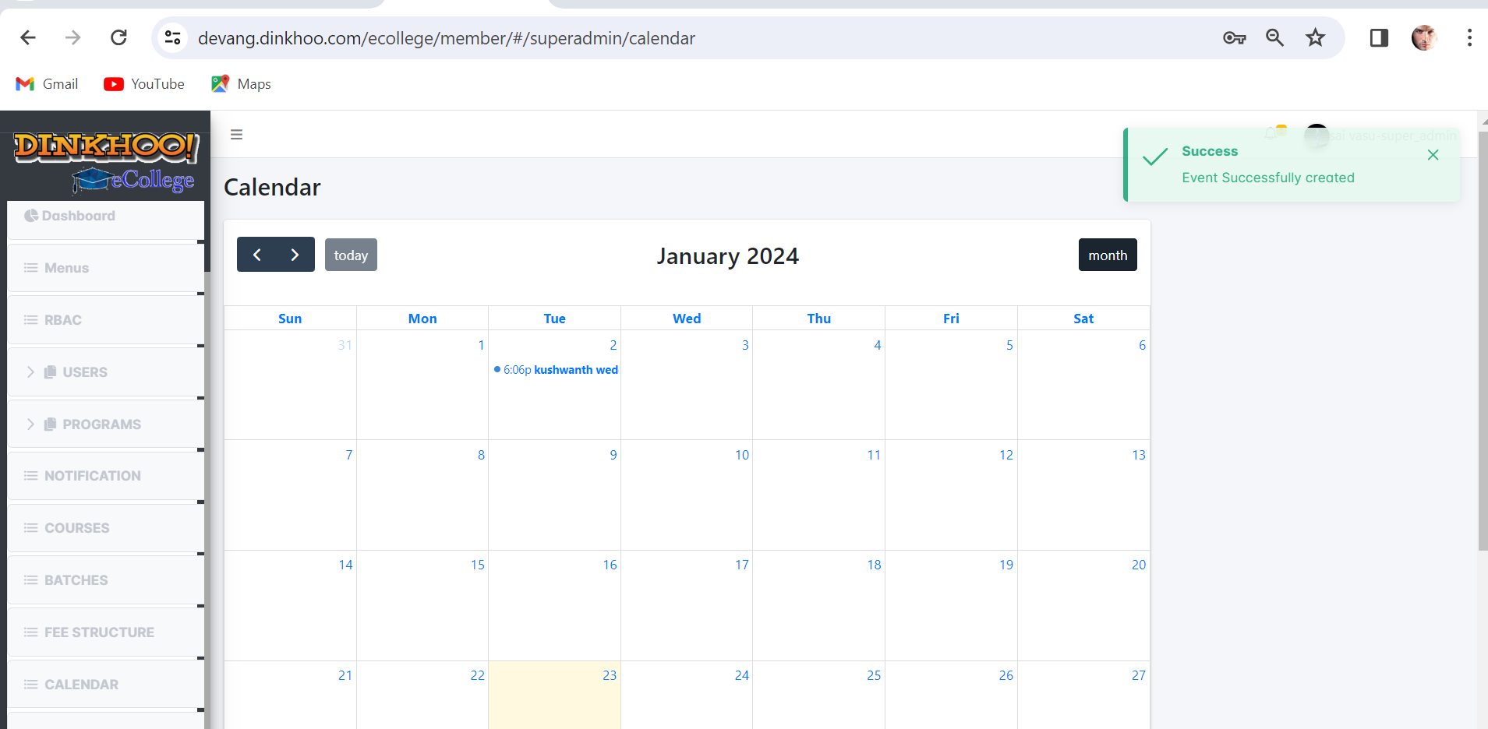The width and height of the screenshot is (1488, 729).
Task: Click the browser address bar URL
Action: [447, 38]
